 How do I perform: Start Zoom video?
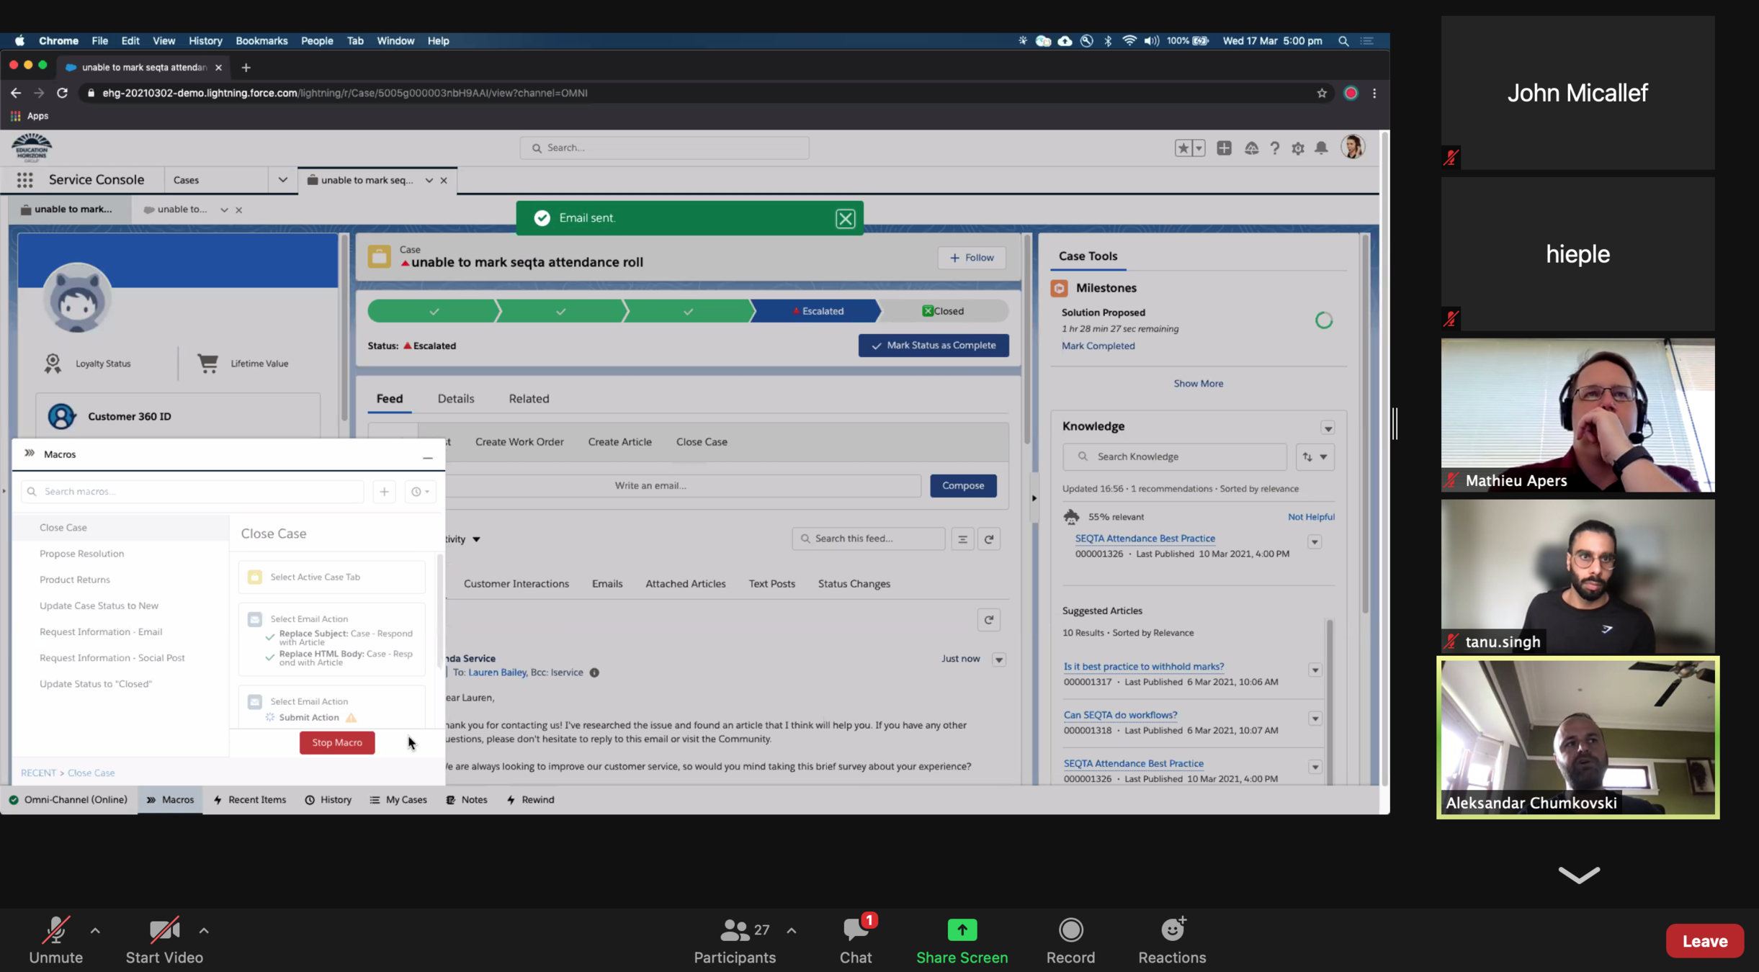pyautogui.click(x=164, y=940)
